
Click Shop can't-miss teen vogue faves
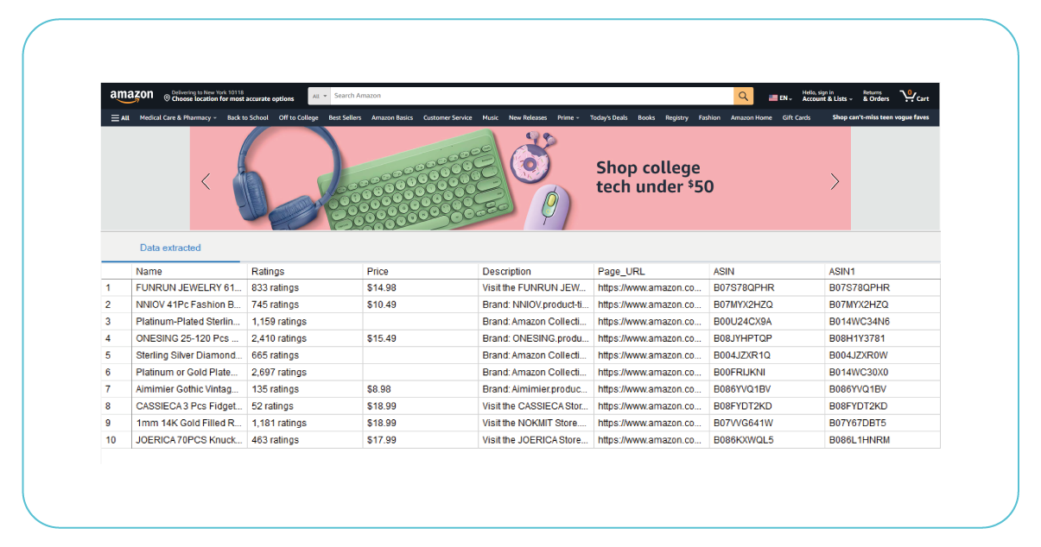tap(880, 117)
